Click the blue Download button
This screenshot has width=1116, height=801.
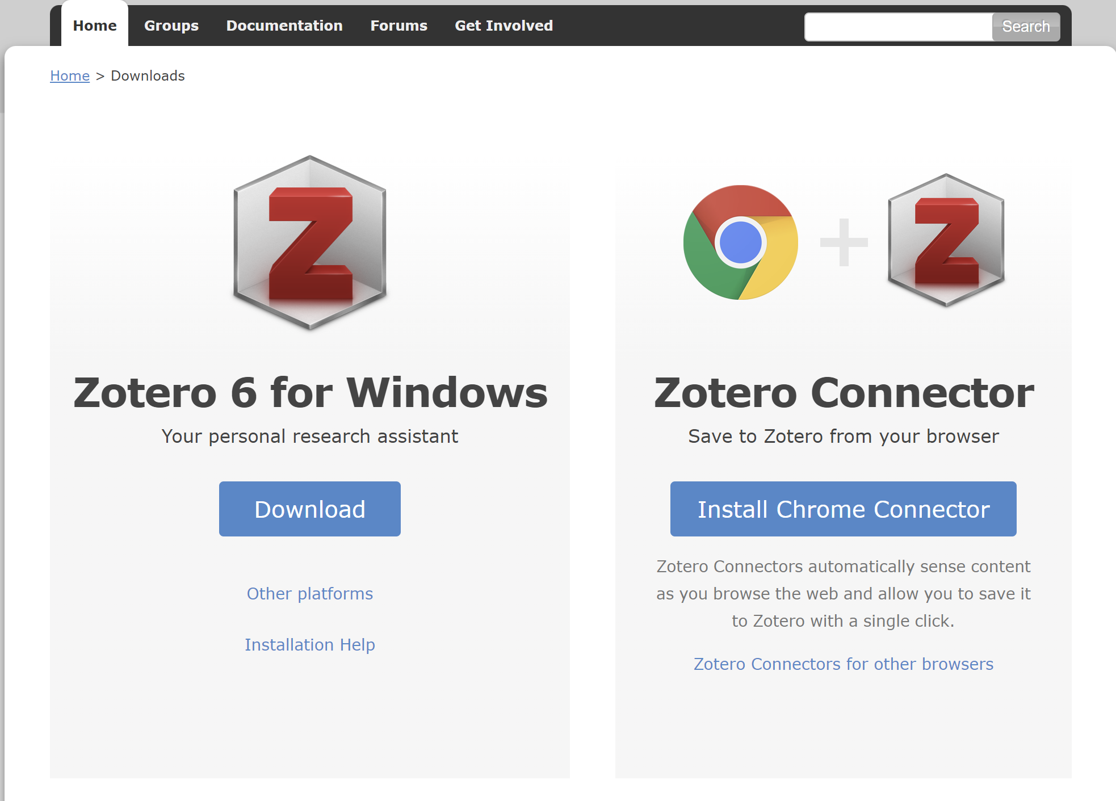310,509
